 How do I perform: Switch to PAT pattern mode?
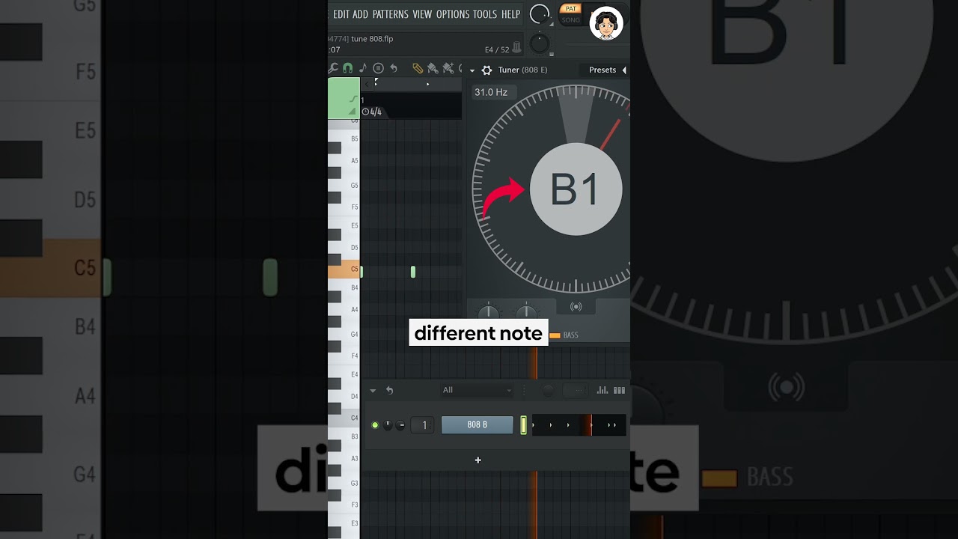(x=571, y=9)
